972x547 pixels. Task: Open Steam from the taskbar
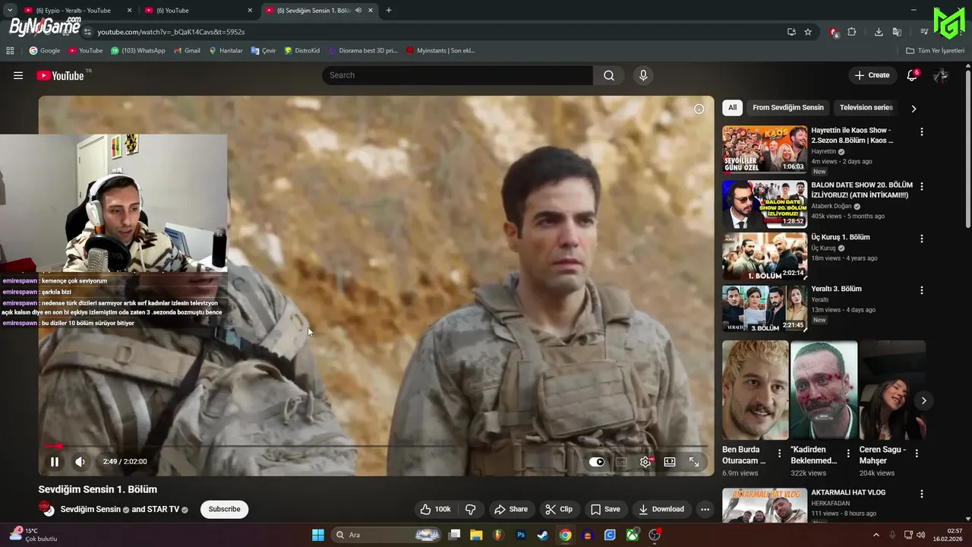coord(543,535)
